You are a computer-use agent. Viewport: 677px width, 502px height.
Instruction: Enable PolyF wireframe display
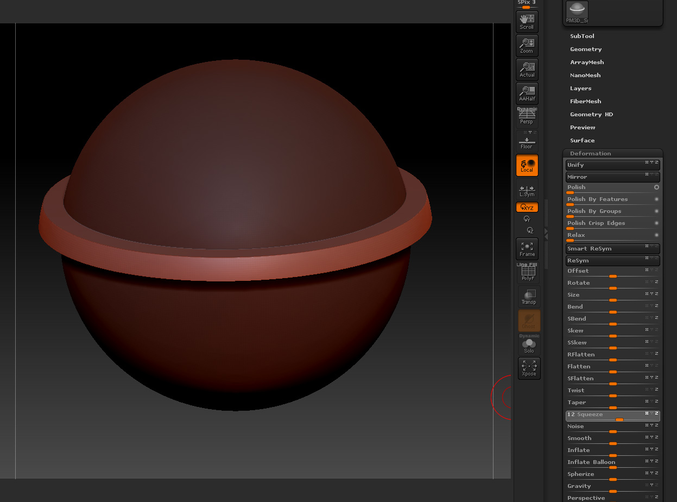(528, 273)
